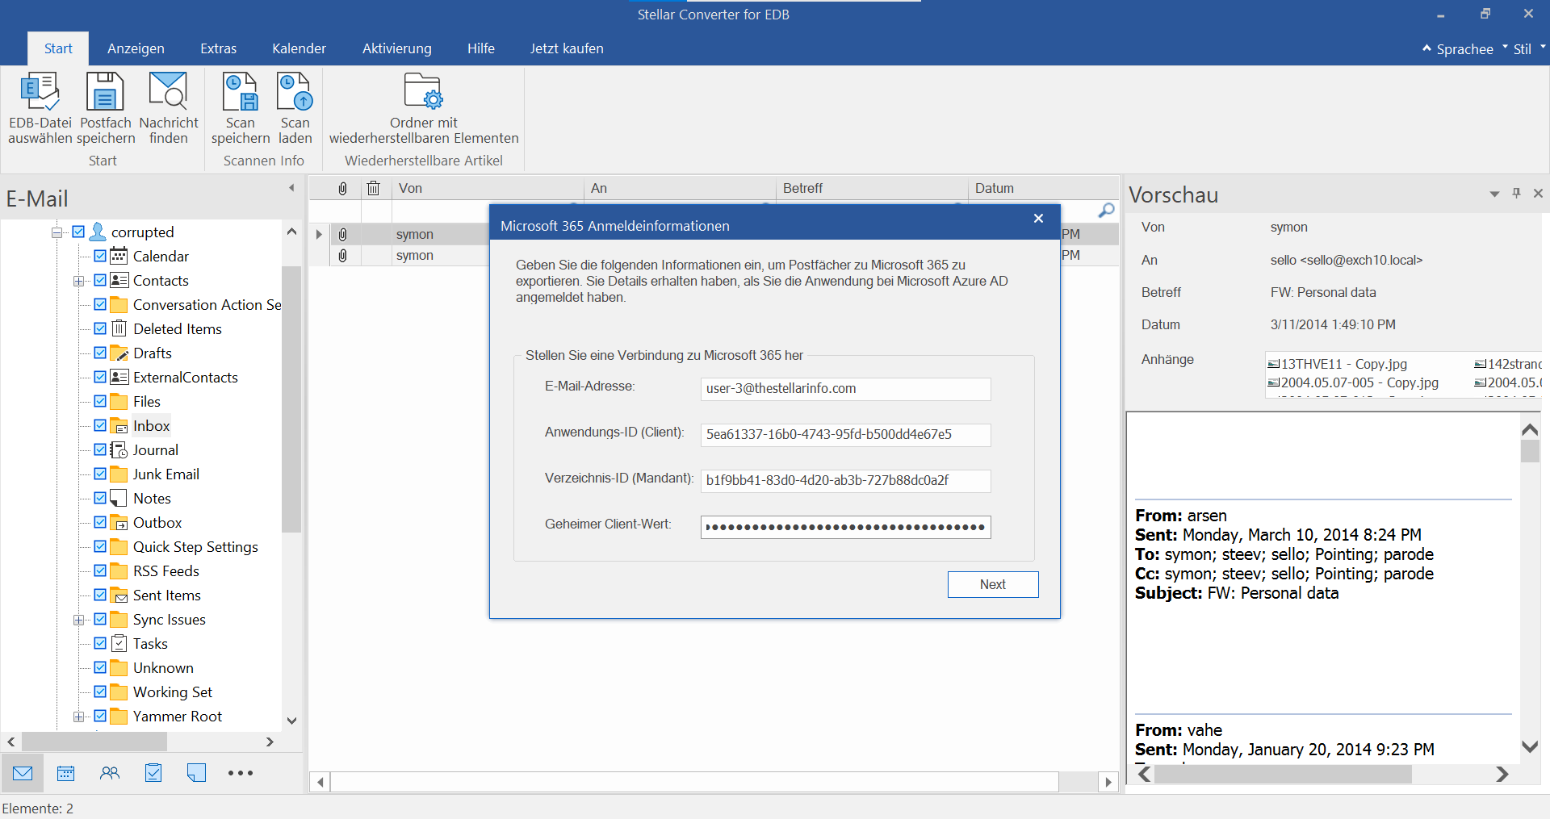Close the Vorschau panel
The image size is (1550, 819).
coord(1538,194)
